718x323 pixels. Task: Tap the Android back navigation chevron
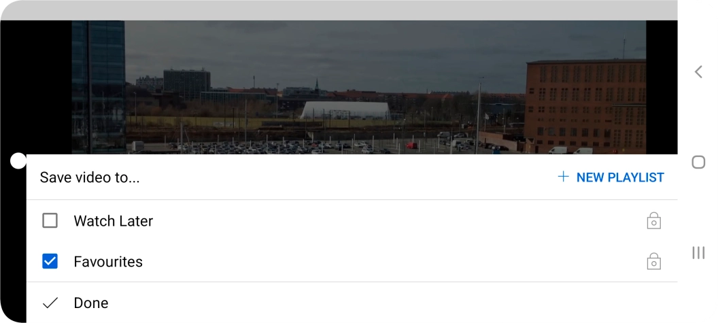pos(698,71)
